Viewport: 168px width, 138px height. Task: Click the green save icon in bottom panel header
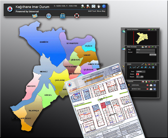coord(146,82)
